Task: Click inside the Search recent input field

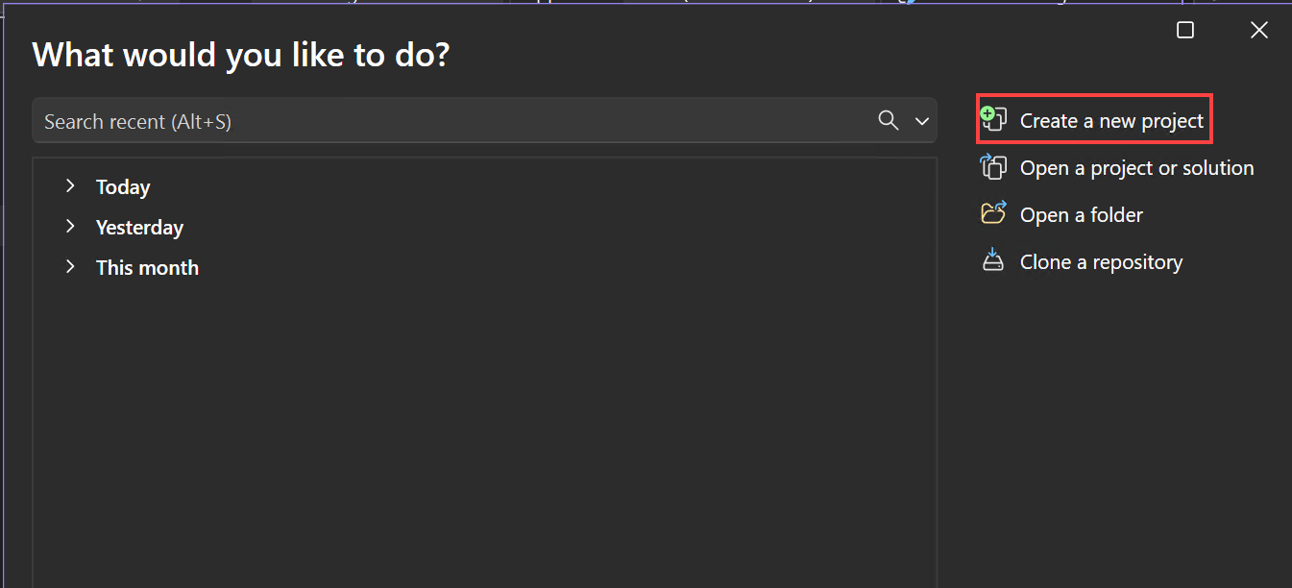Action: (x=384, y=120)
